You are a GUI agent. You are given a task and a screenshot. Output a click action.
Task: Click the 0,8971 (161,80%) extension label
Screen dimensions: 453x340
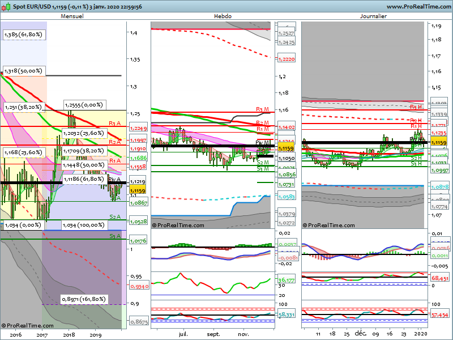(x=83, y=299)
